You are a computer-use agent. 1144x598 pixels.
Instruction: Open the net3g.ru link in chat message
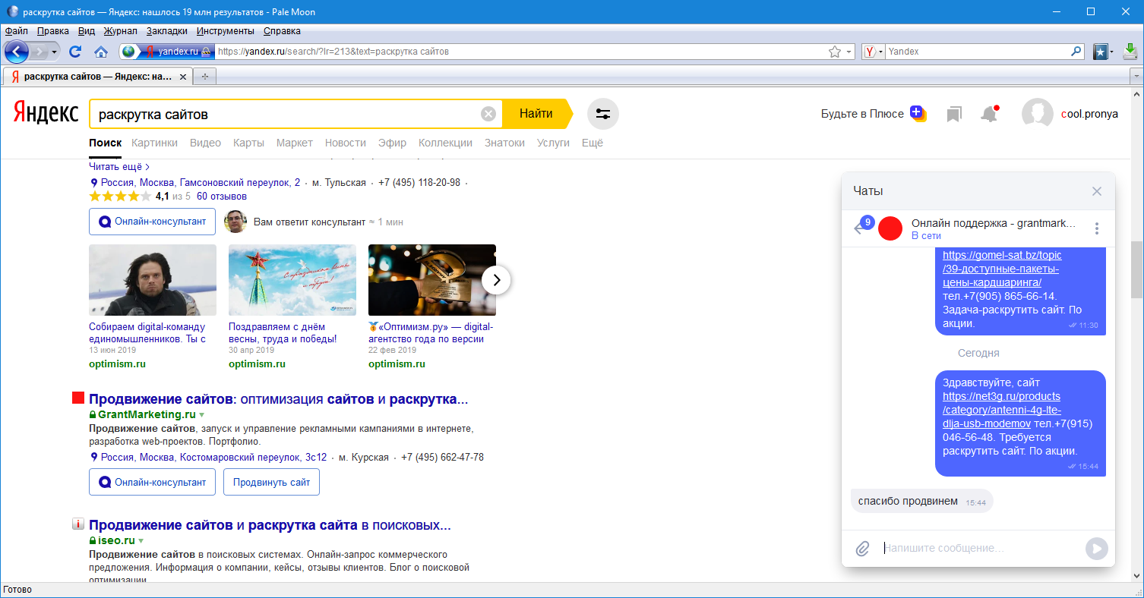coord(1001,410)
